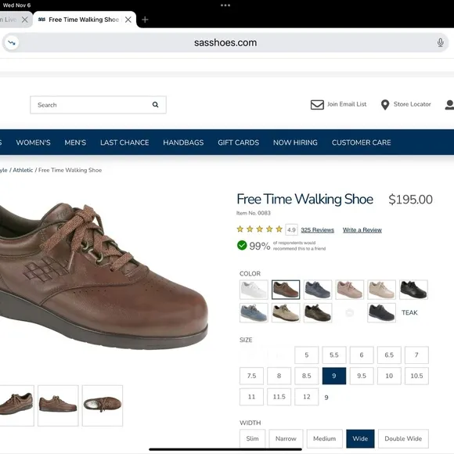This screenshot has height=454, width=454.
Task: Tap the microphone icon in address bar
Action: [440, 42]
